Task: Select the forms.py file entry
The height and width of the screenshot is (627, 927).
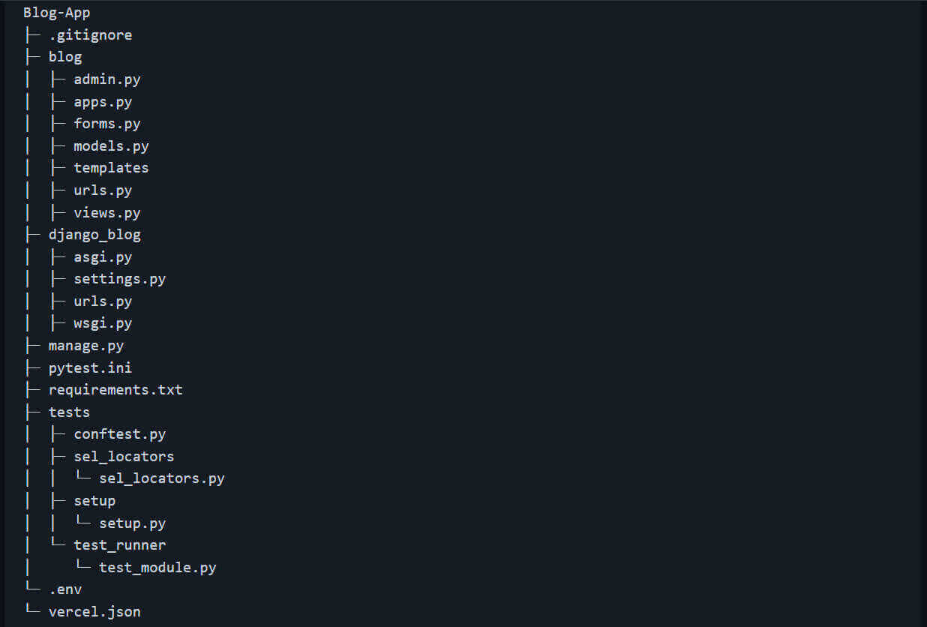Action: coord(106,124)
